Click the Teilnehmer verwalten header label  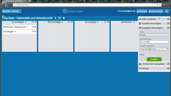[x=153, y=64]
